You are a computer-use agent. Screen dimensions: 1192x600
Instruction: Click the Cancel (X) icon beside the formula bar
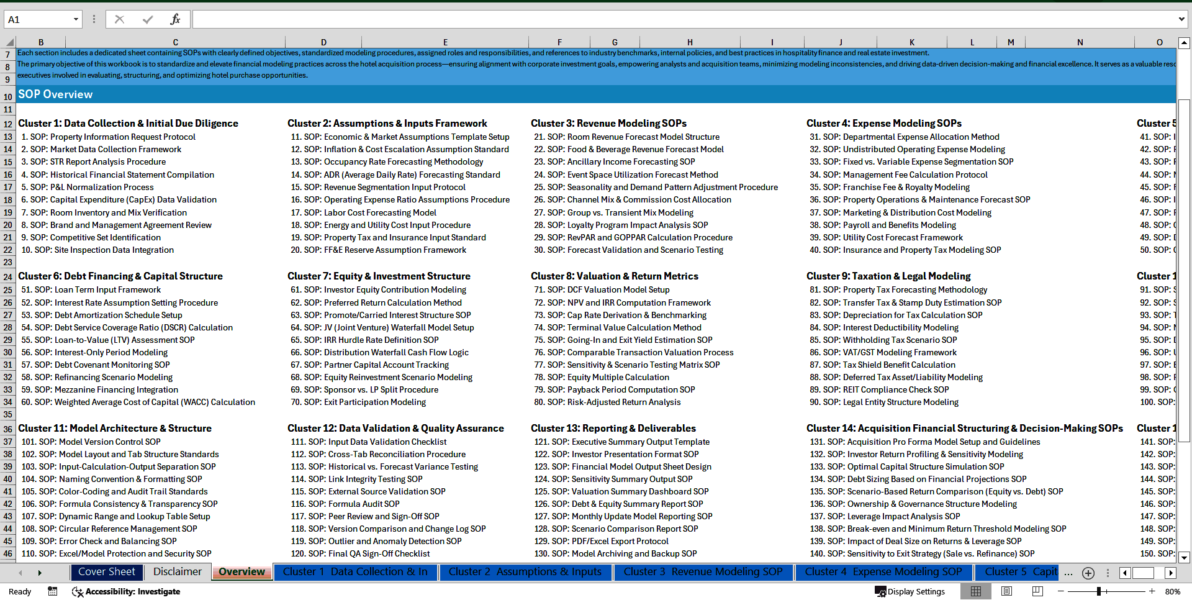coord(118,19)
